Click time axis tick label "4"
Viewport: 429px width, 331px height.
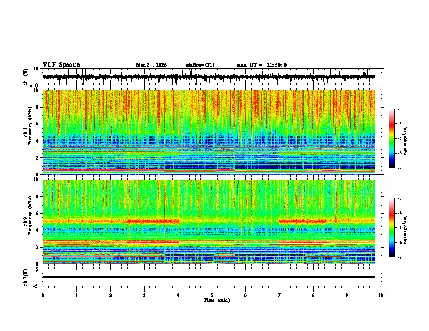click(x=178, y=295)
